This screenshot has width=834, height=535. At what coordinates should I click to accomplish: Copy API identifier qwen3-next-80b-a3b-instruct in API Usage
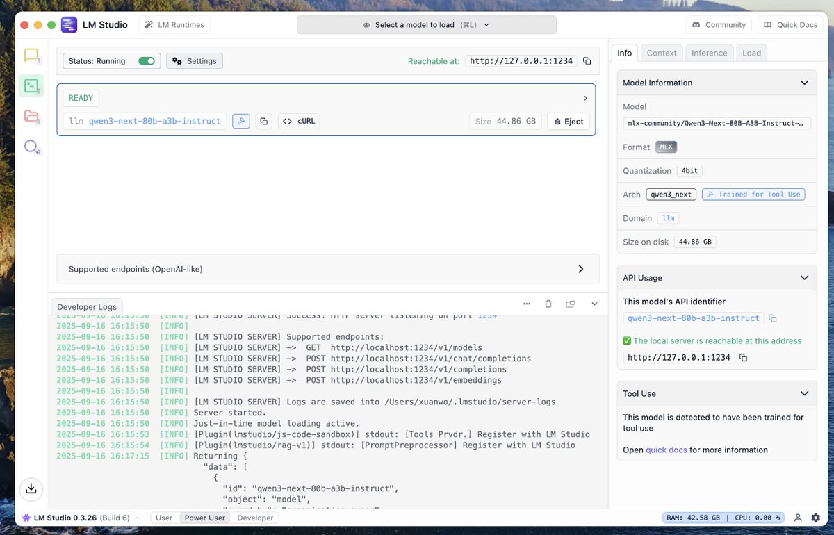[x=773, y=318]
